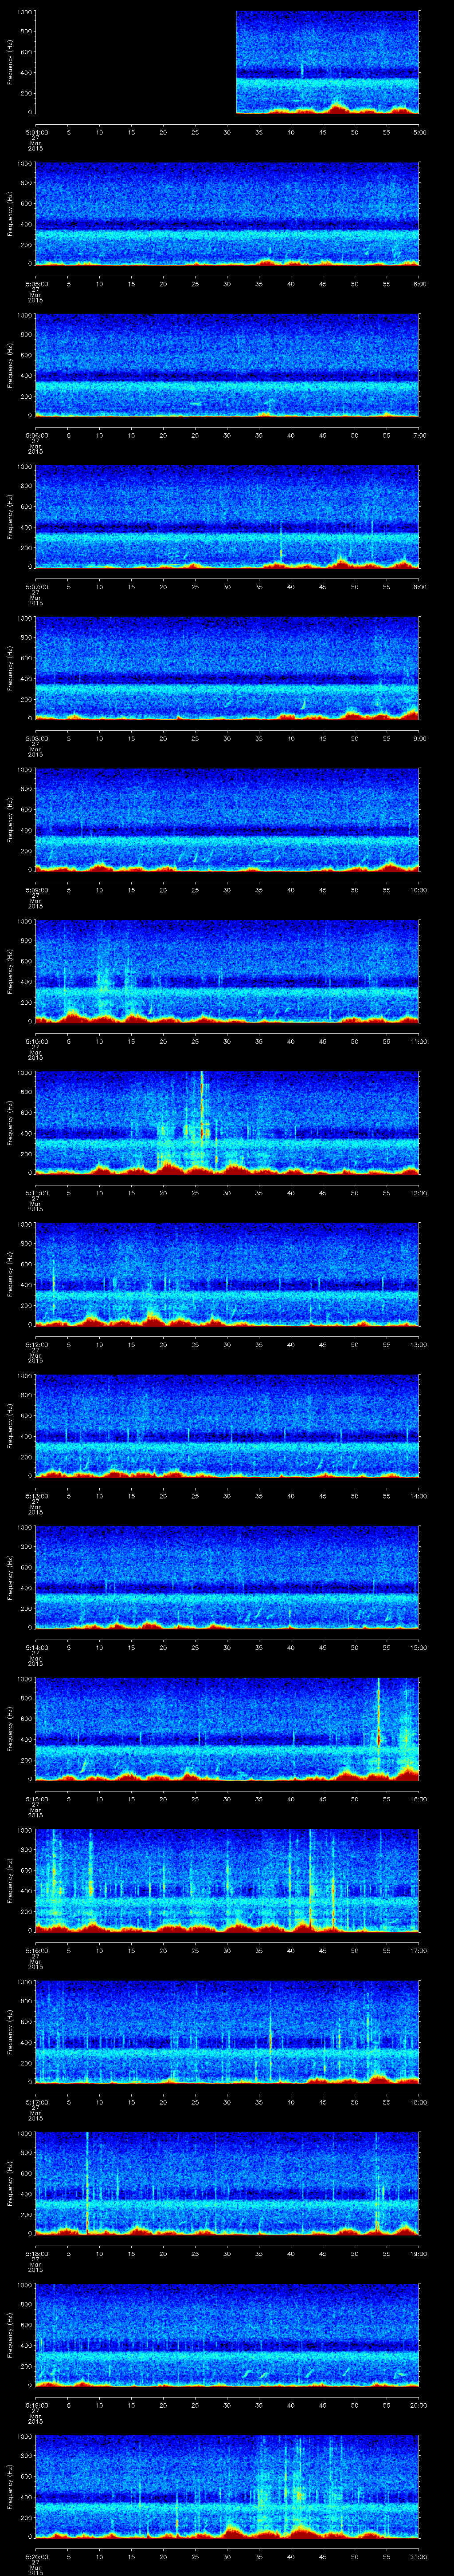Screen dimensions: 454x2576
Task: Click the 5:12:00 start time label
Action: click(x=35, y=1343)
